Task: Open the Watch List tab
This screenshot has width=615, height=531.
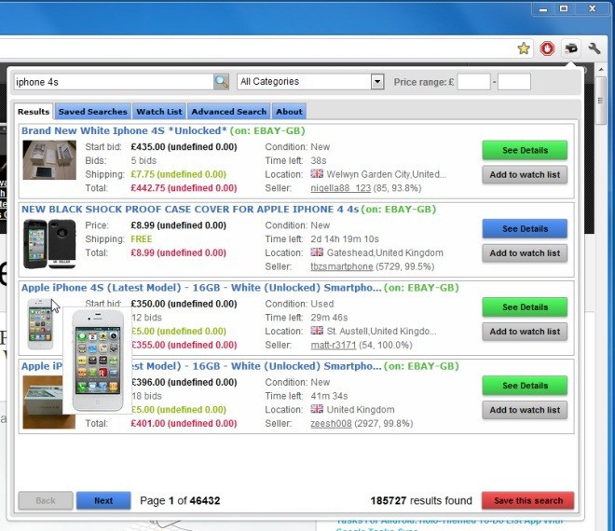Action: click(x=159, y=112)
